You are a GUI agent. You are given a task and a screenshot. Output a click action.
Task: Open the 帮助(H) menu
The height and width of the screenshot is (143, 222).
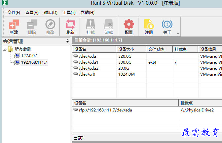pos(88,13)
